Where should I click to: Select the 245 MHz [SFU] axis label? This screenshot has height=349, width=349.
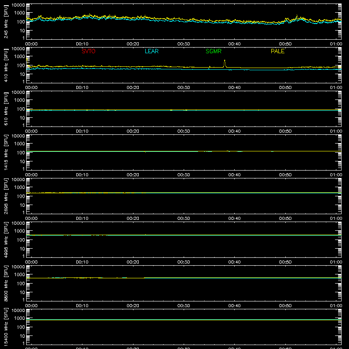(6, 21)
